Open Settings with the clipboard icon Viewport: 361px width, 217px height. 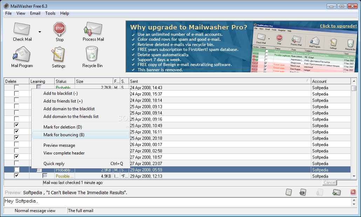58,54
